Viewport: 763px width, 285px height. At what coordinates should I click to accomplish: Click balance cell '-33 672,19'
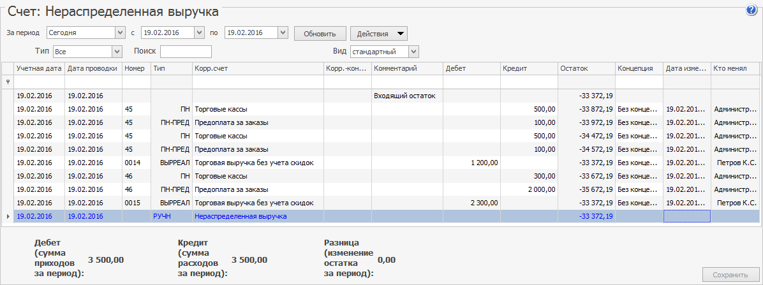tap(586, 176)
